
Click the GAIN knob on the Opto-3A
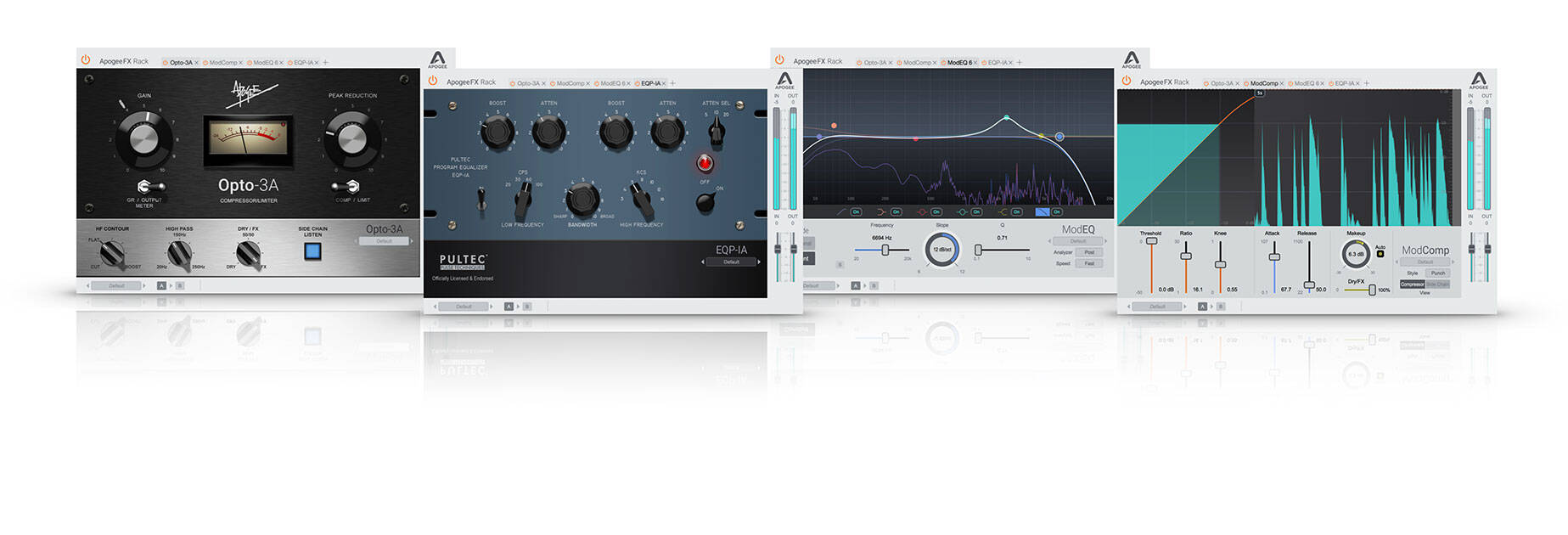click(143, 138)
